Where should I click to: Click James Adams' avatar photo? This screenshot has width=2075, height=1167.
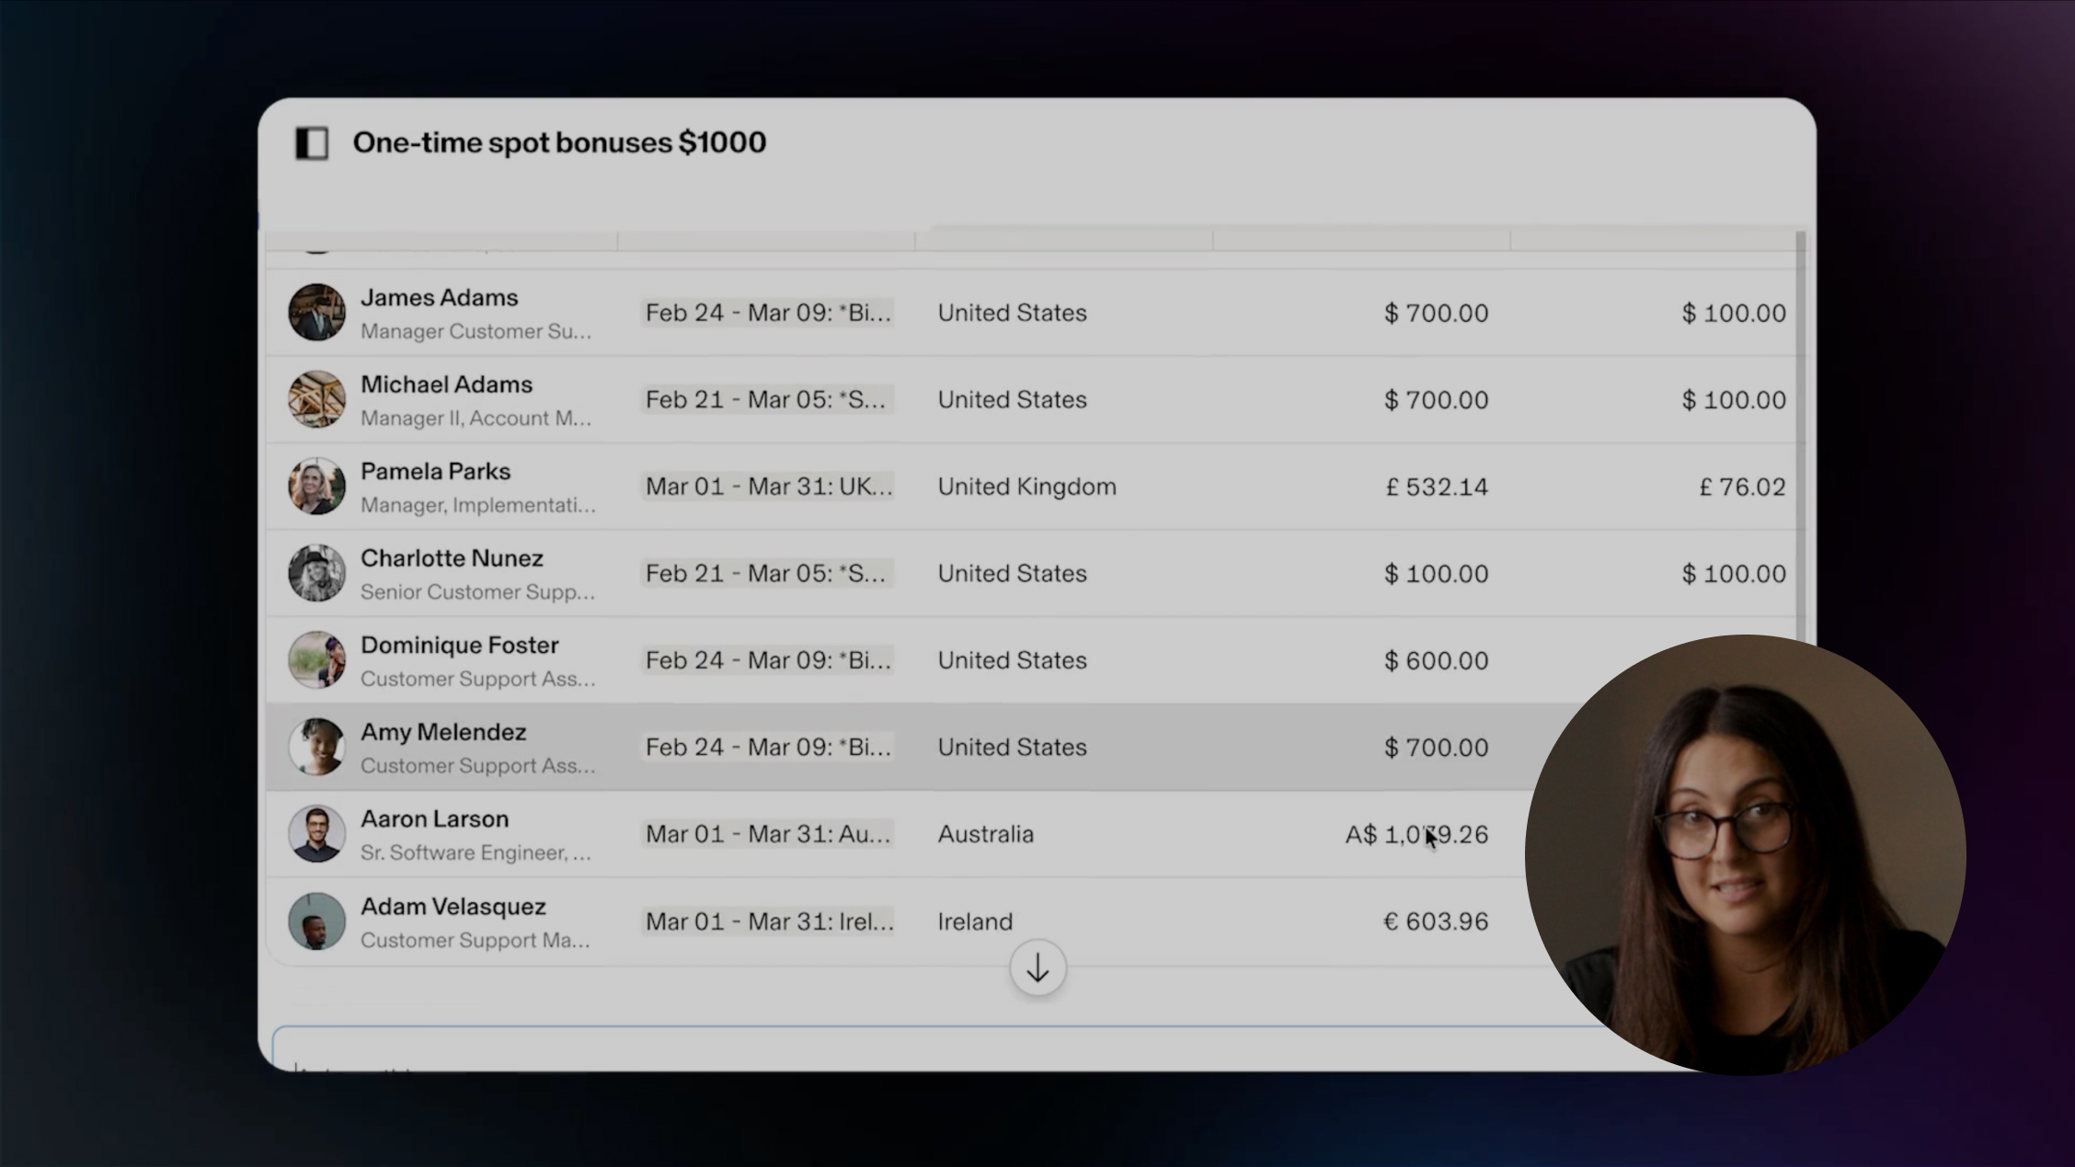pos(316,313)
